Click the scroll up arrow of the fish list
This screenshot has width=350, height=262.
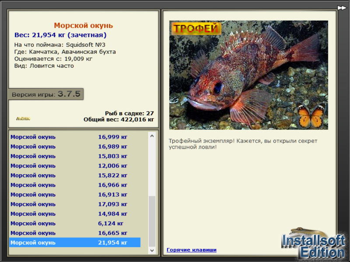click(152, 136)
